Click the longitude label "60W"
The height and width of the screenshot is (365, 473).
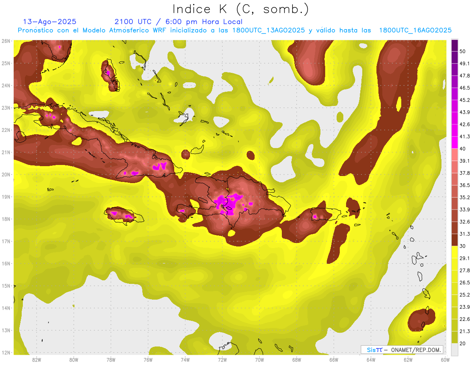[x=445, y=360]
